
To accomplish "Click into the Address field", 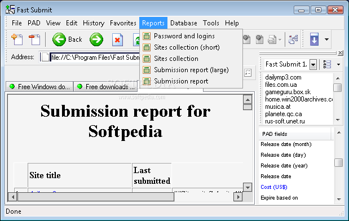I will [x=90, y=57].
